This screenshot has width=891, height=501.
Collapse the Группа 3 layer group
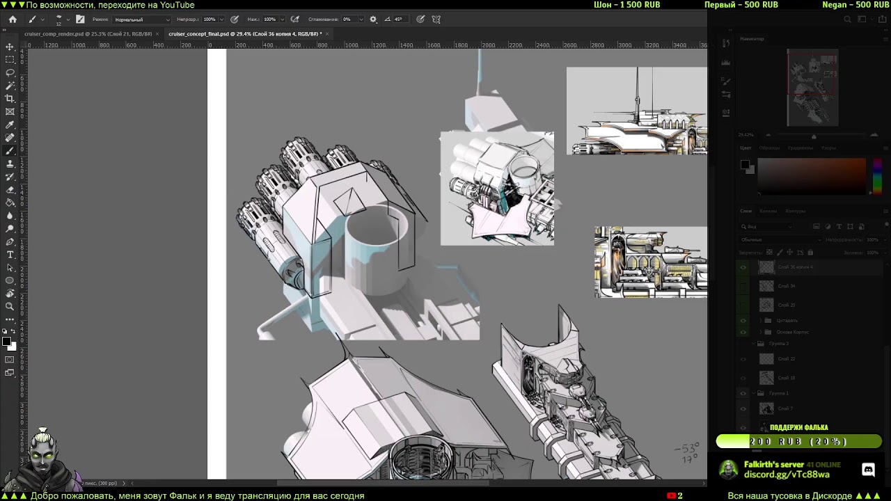[754, 344]
